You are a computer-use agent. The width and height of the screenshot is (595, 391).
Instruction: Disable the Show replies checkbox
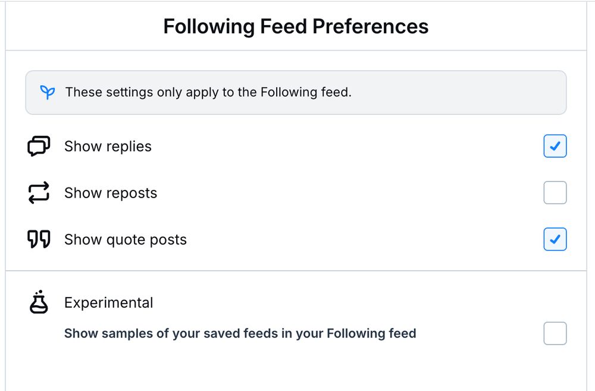555,146
